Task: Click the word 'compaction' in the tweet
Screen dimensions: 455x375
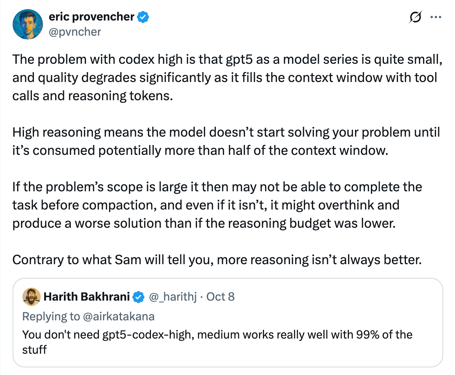Action: click(117, 205)
